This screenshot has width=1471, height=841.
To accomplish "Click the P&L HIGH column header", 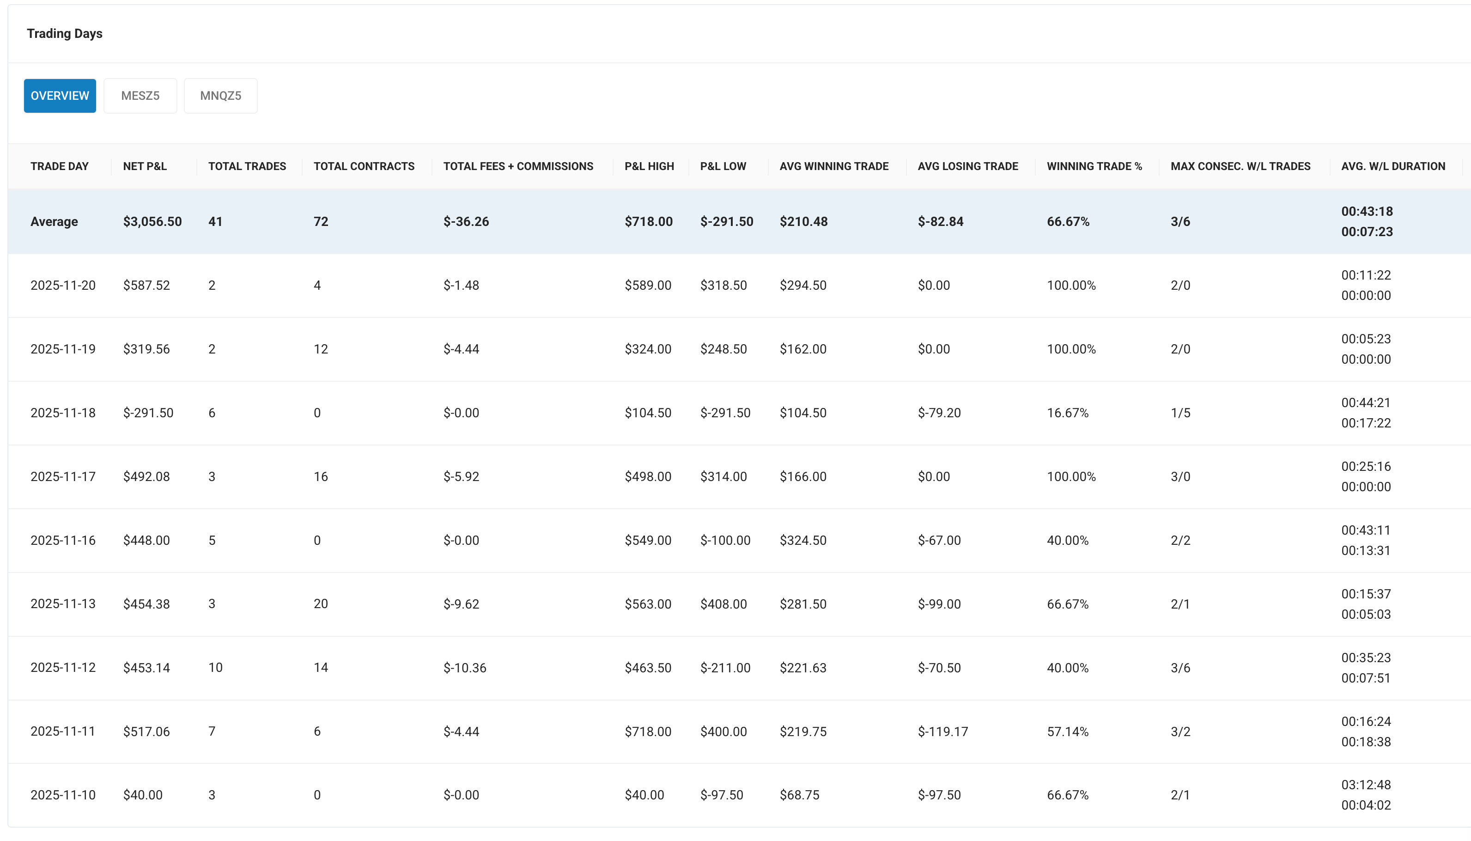I will pos(649,166).
